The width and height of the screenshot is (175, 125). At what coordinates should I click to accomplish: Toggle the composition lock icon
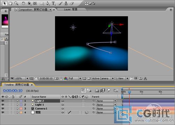point(15,10)
